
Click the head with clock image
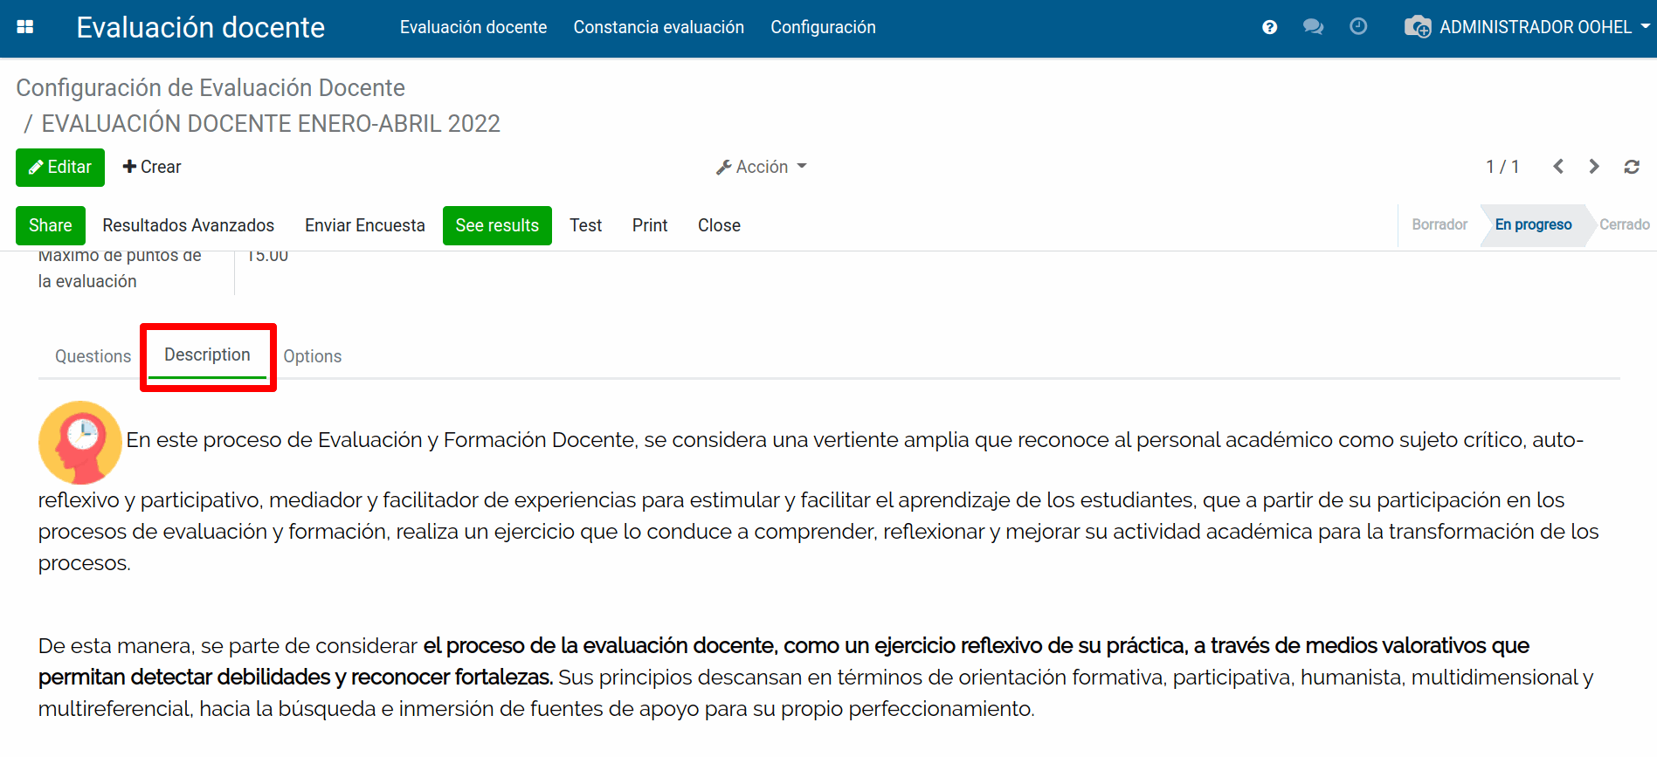pos(80,443)
